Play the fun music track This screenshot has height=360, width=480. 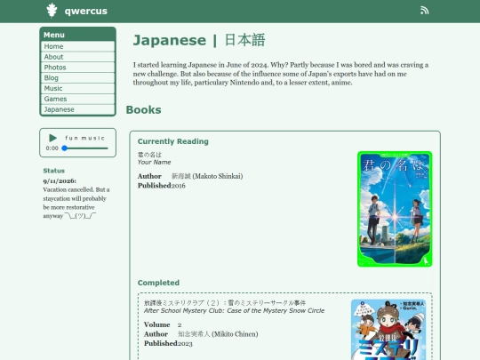[52, 138]
